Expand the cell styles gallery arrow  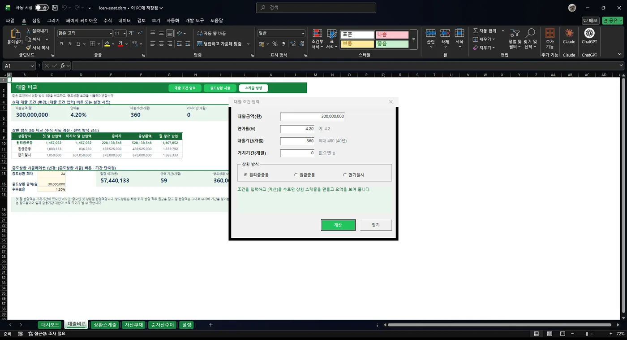[x=414, y=39]
